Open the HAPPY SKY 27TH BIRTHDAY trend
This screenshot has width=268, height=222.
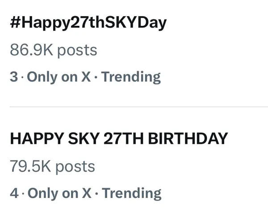(119, 139)
